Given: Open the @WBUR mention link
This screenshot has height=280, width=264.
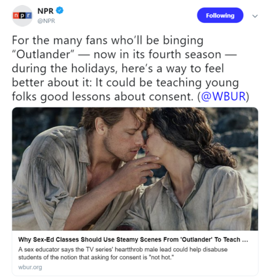Looking at the screenshot, I should click(x=223, y=96).
